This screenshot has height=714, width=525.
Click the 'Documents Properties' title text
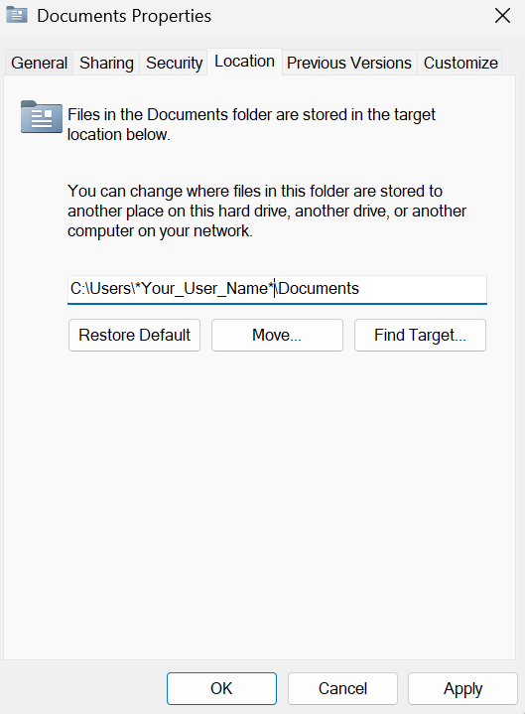(124, 16)
